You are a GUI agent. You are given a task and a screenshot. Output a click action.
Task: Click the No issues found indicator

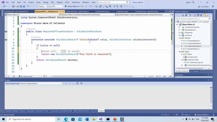pos(25,76)
